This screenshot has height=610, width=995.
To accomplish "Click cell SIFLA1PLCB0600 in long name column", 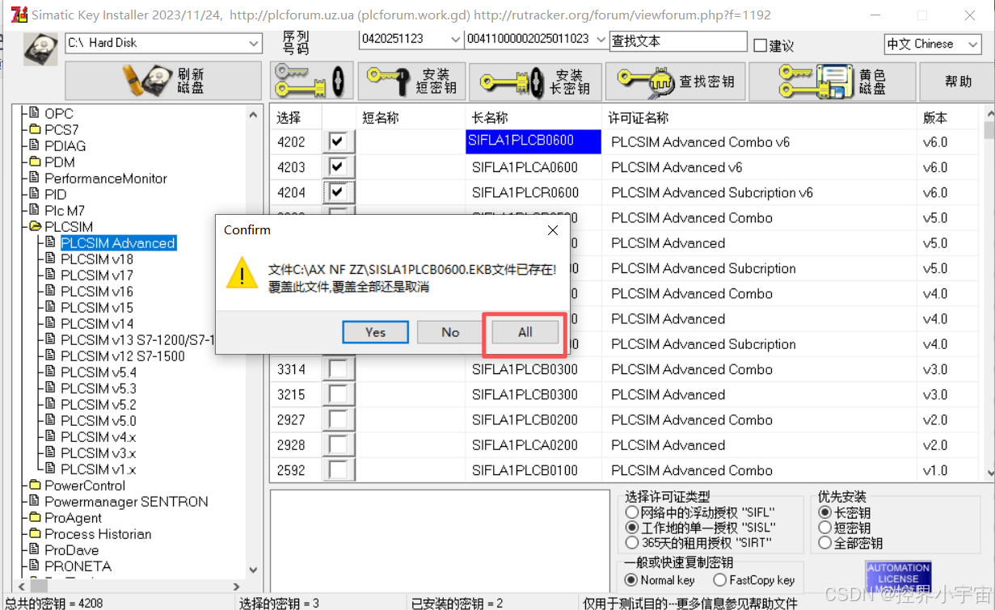I will 533,141.
